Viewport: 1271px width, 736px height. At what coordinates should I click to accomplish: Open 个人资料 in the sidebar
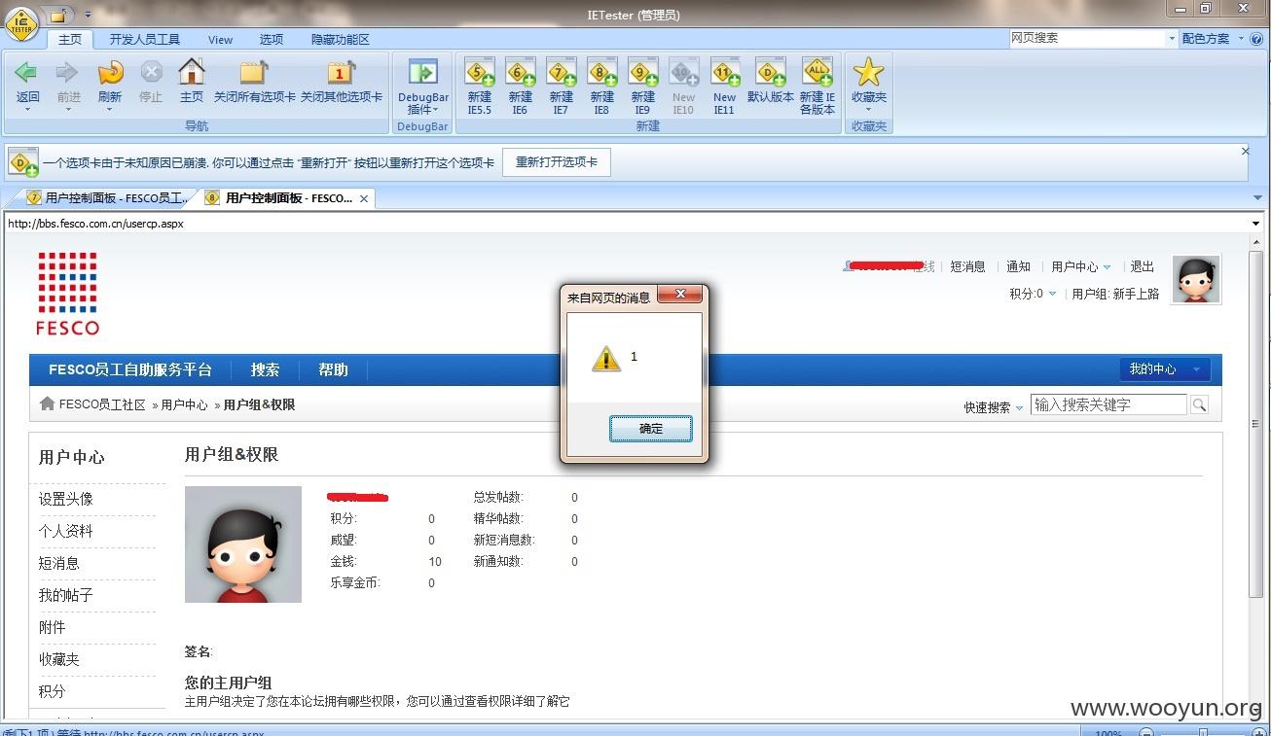pos(66,531)
